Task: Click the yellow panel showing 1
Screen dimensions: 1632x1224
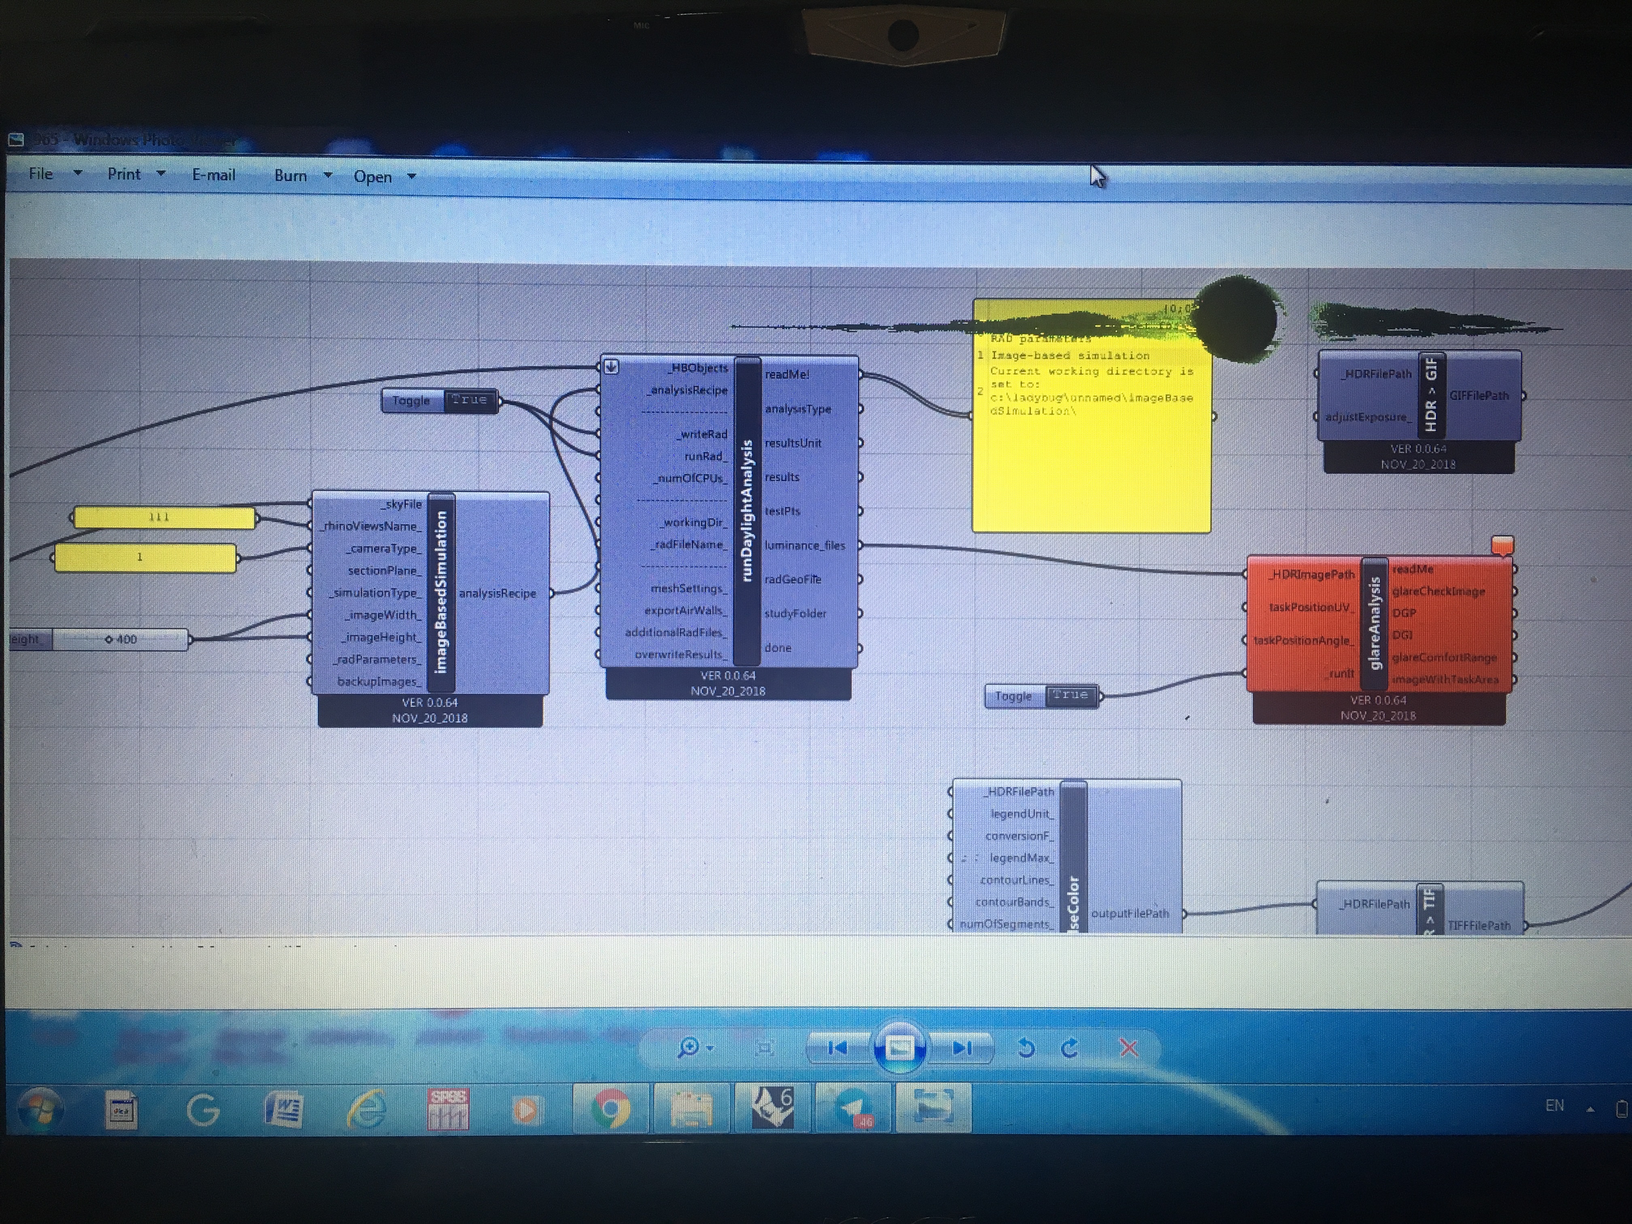Action: 145,558
